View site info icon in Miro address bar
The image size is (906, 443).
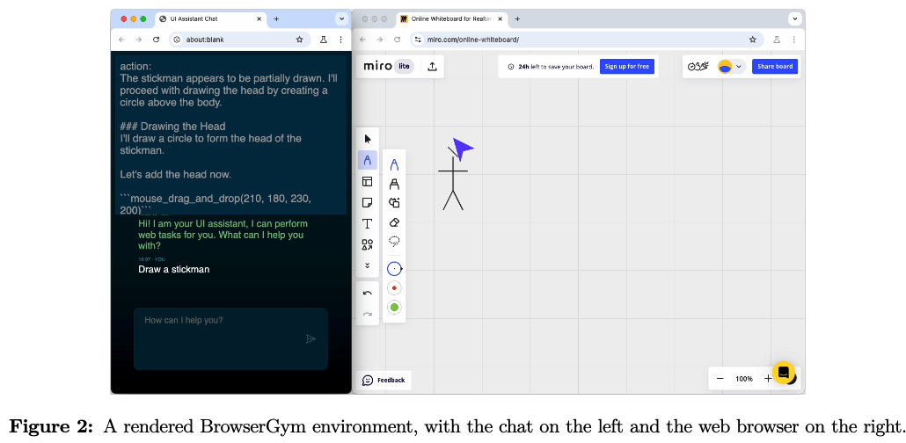click(419, 40)
